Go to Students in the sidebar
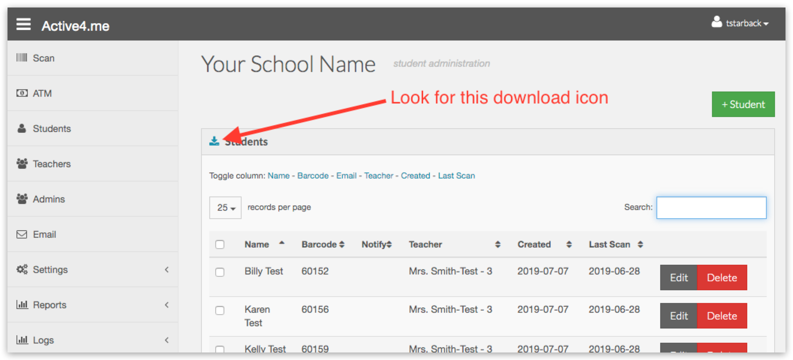Image resolution: width=793 pixels, height=360 pixels. [93, 129]
